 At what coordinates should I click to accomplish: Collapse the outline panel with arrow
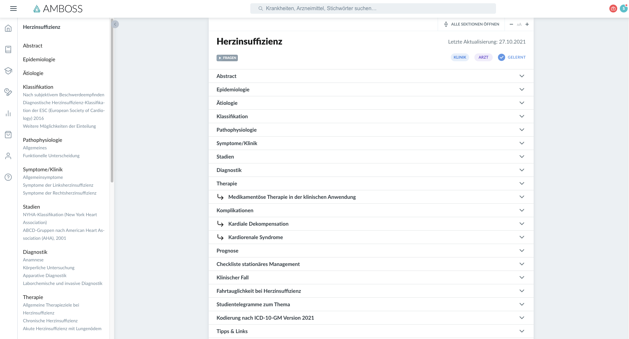[x=115, y=24]
